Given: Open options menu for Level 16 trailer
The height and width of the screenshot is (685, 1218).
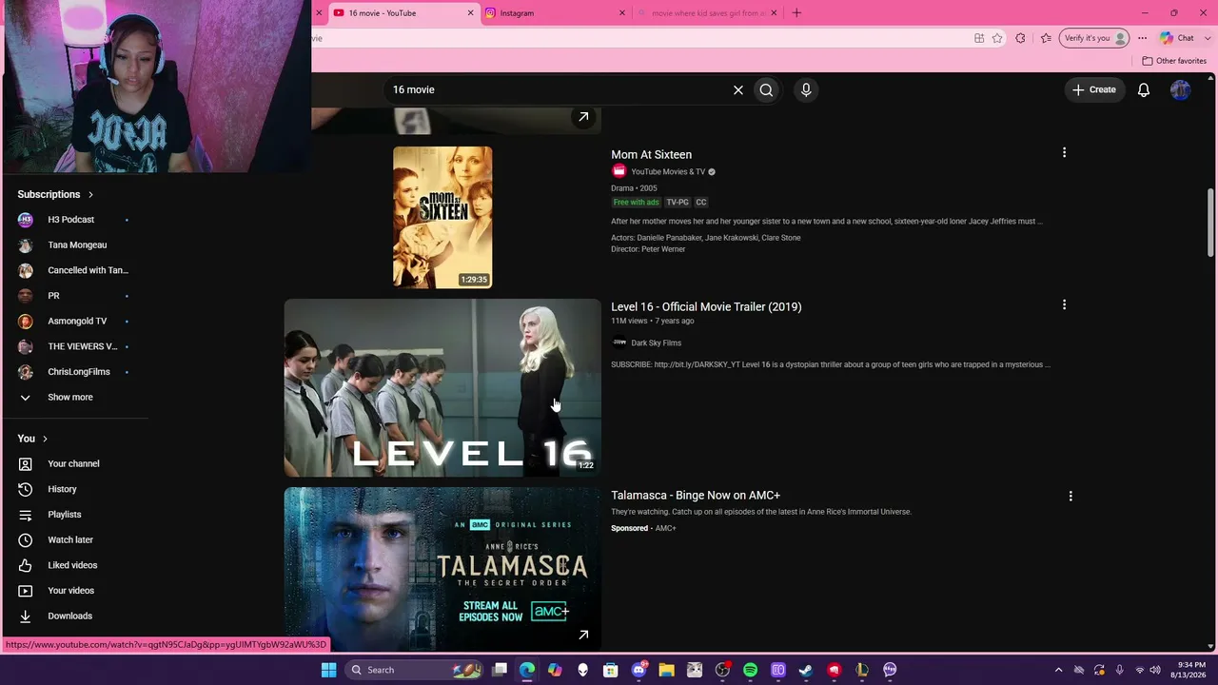Looking at the screenshot, I should tap(1064, 304).
